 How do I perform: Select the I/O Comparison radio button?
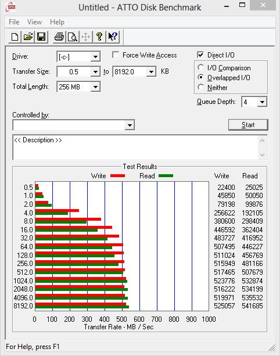pyautogui.click(x=200, y=67)
